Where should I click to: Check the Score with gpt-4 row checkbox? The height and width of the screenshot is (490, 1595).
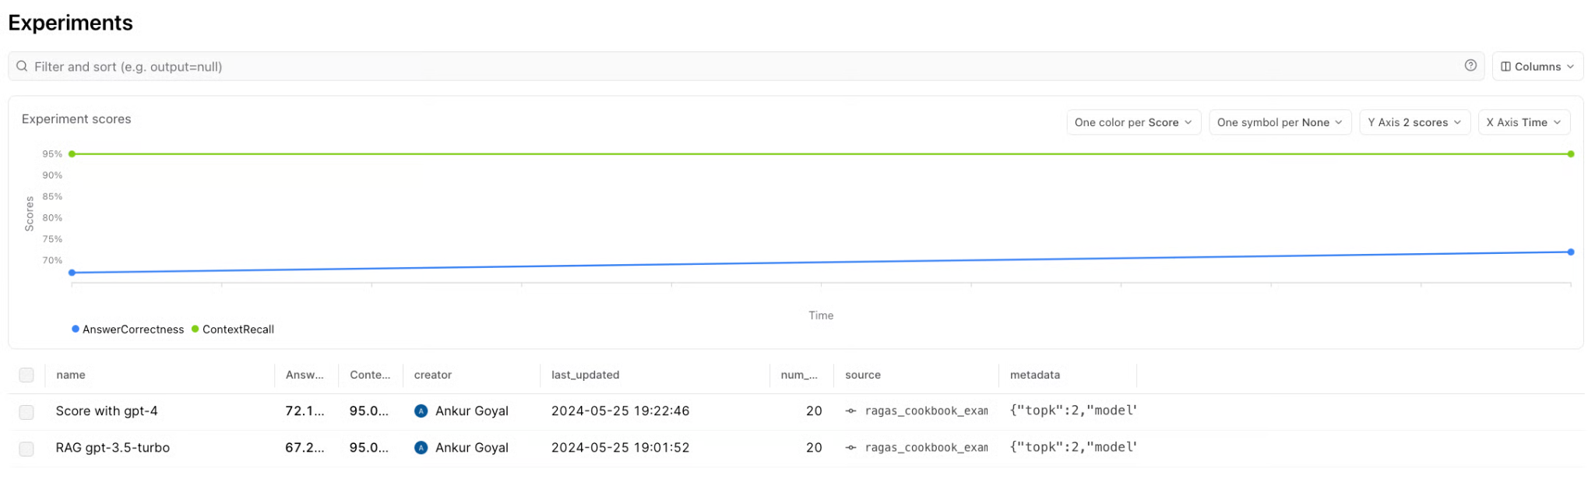click(26, 411)
